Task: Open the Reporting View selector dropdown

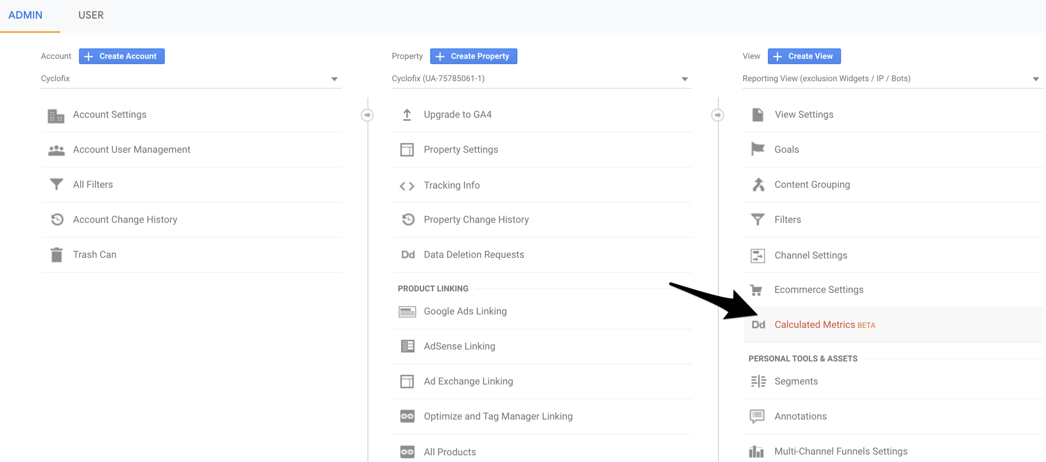Action: pos(892,79)
